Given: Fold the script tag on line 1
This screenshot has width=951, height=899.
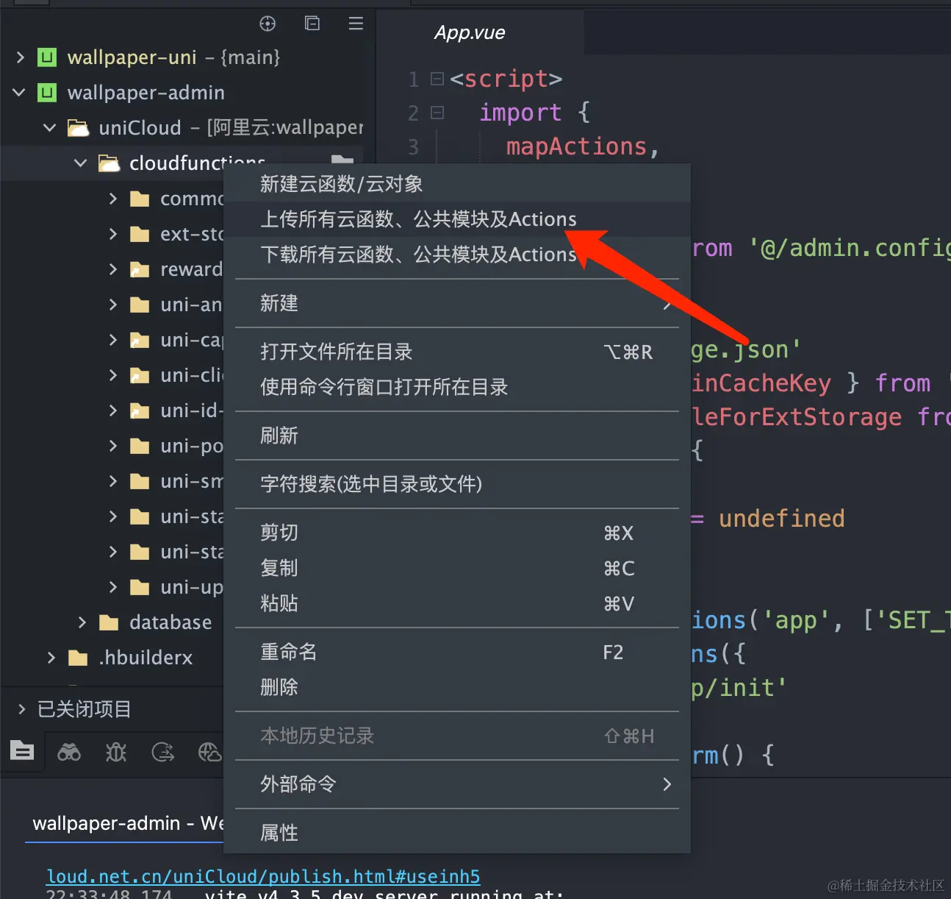Looking at the screenshot, I should [437, 78].
